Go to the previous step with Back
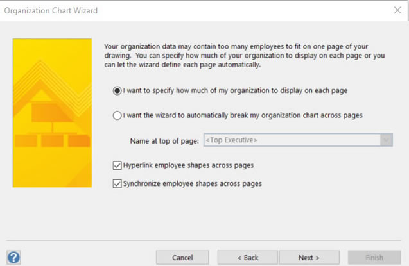Image resolution: width=409 pixels, height=266 pixels. point(248,258)
